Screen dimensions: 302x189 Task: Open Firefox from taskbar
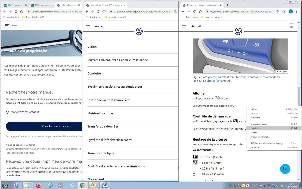[39, 185]
